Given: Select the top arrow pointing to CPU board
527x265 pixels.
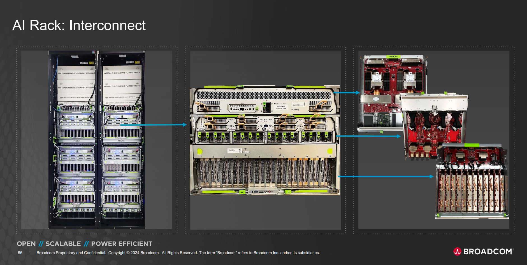Looking at the screenshot, I should (346, 93).
